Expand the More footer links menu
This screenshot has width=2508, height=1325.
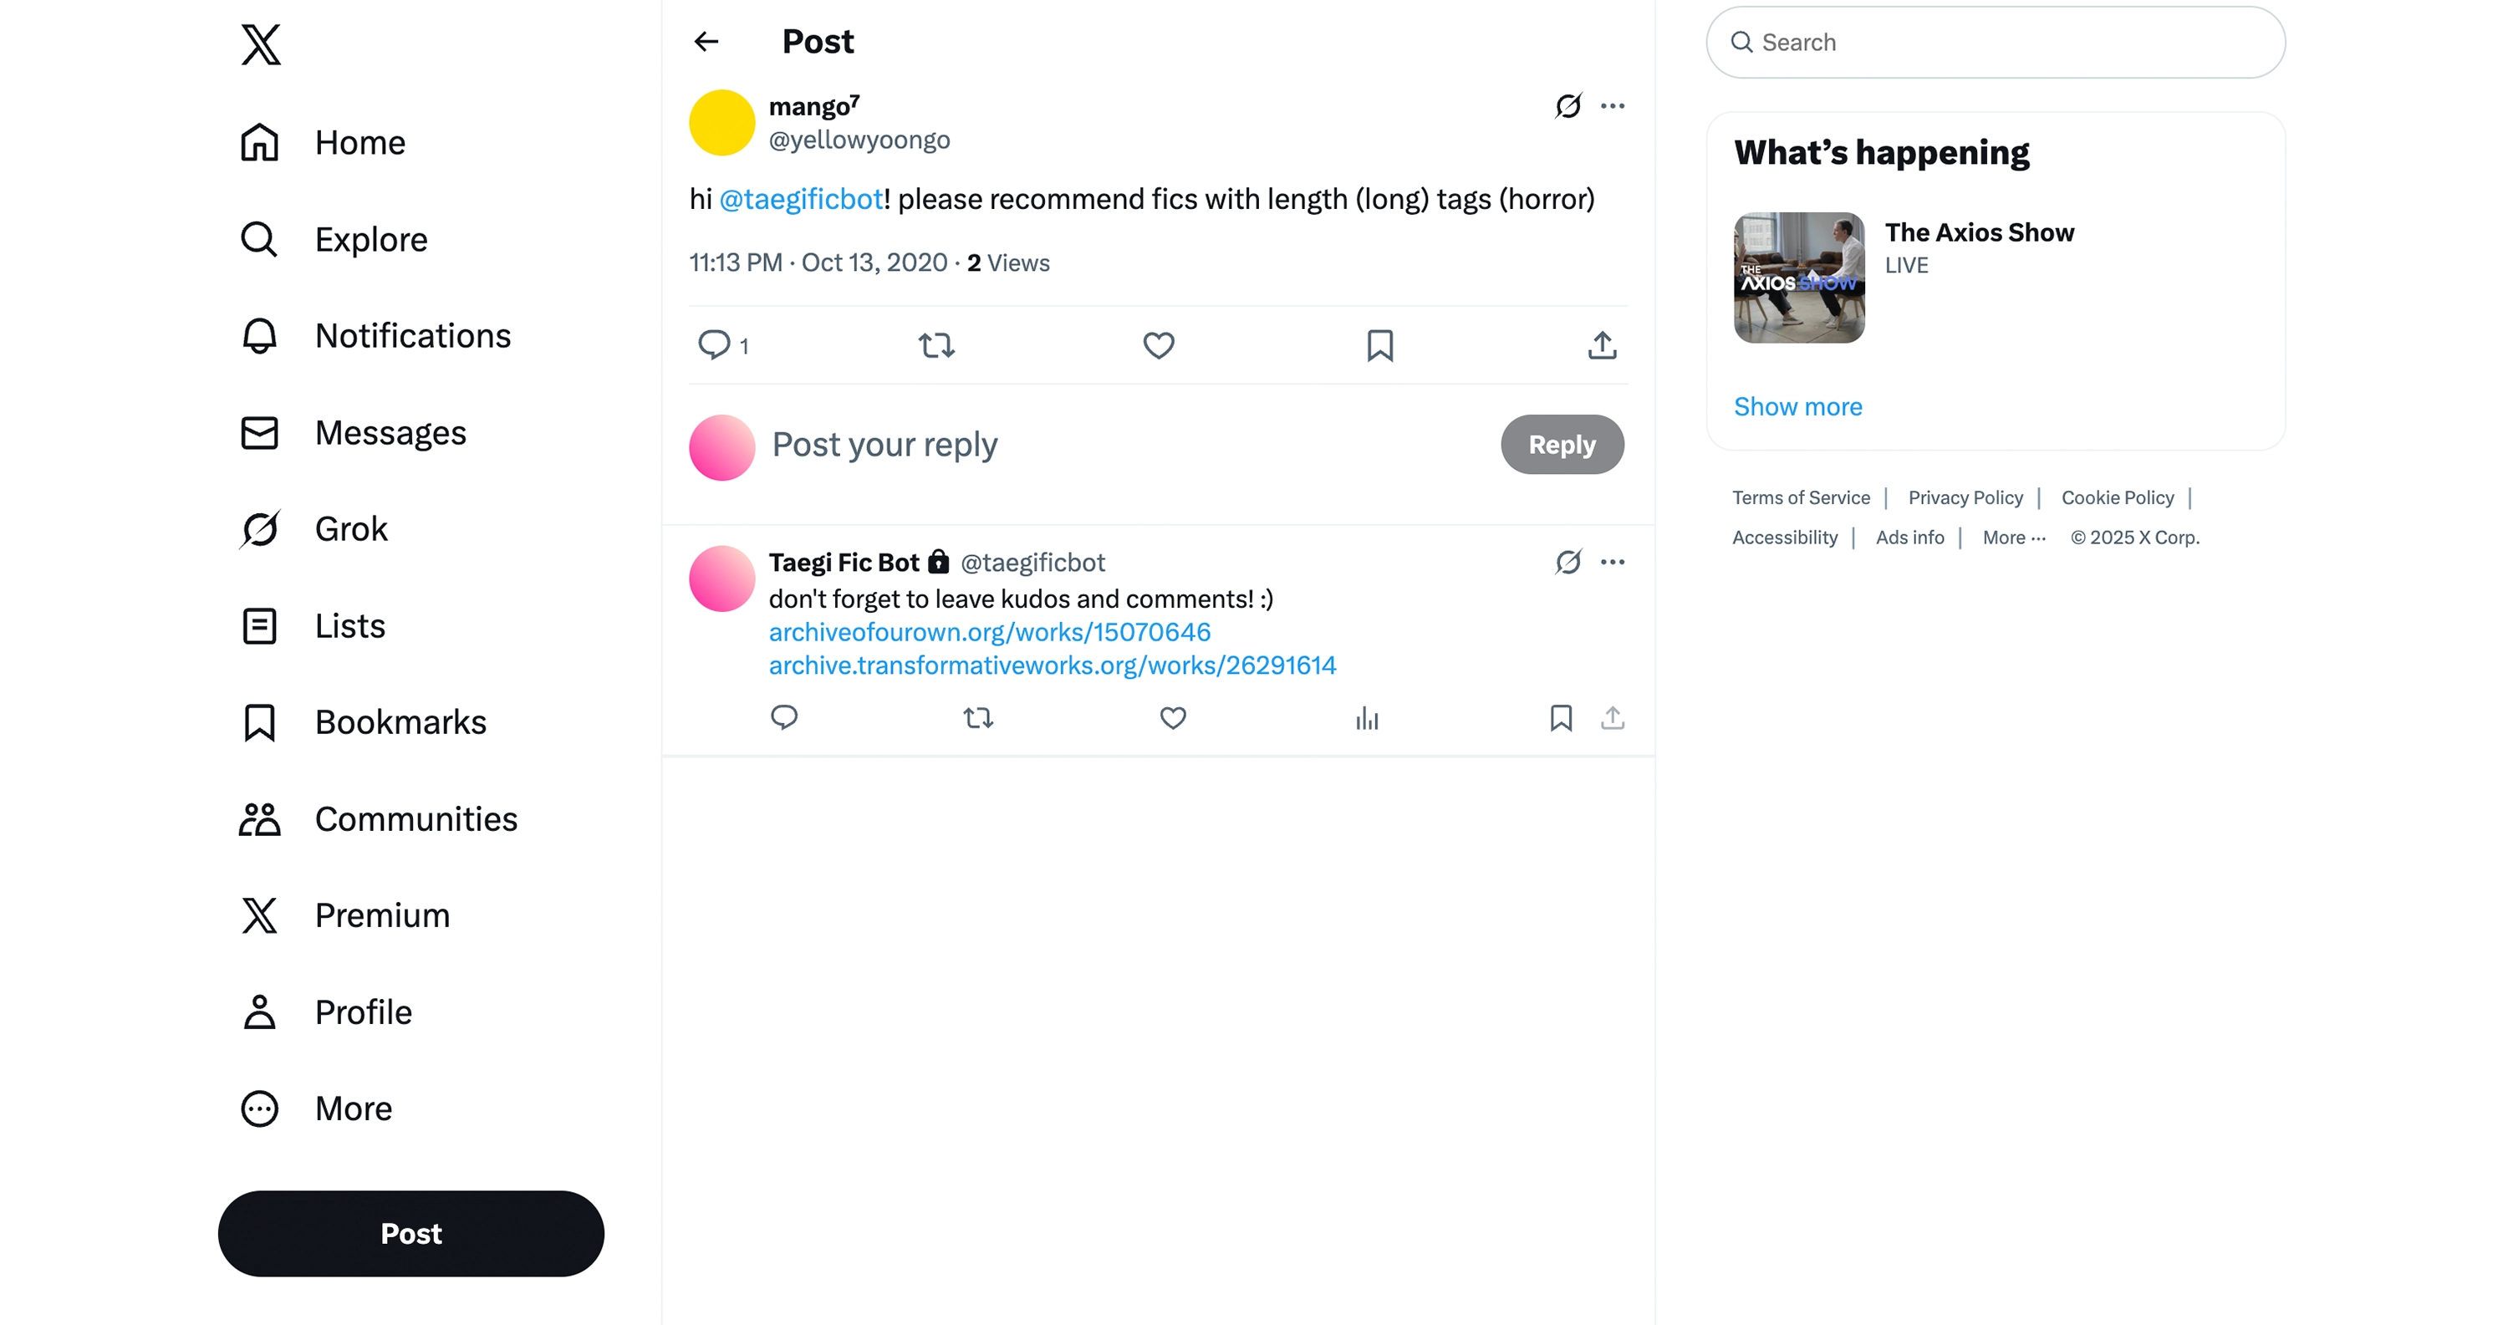pos(2013,538)
